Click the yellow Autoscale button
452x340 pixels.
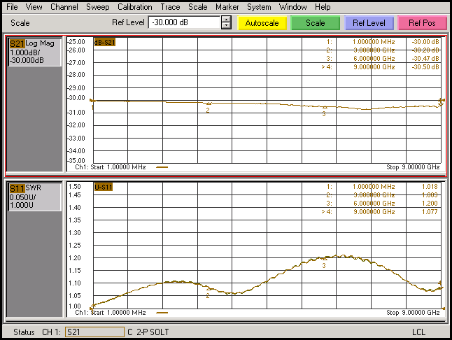(262, 23)
